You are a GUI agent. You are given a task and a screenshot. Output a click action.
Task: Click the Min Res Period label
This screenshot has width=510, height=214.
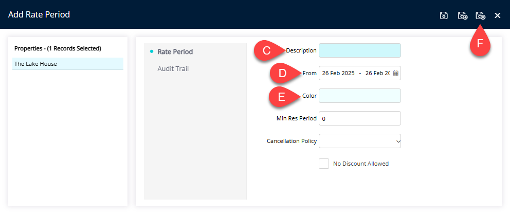pyautogui.click(x=296, y=118)
